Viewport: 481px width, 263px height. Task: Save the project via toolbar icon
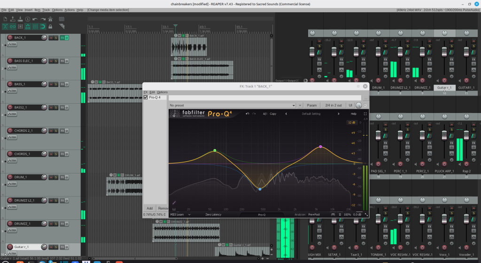20,19
